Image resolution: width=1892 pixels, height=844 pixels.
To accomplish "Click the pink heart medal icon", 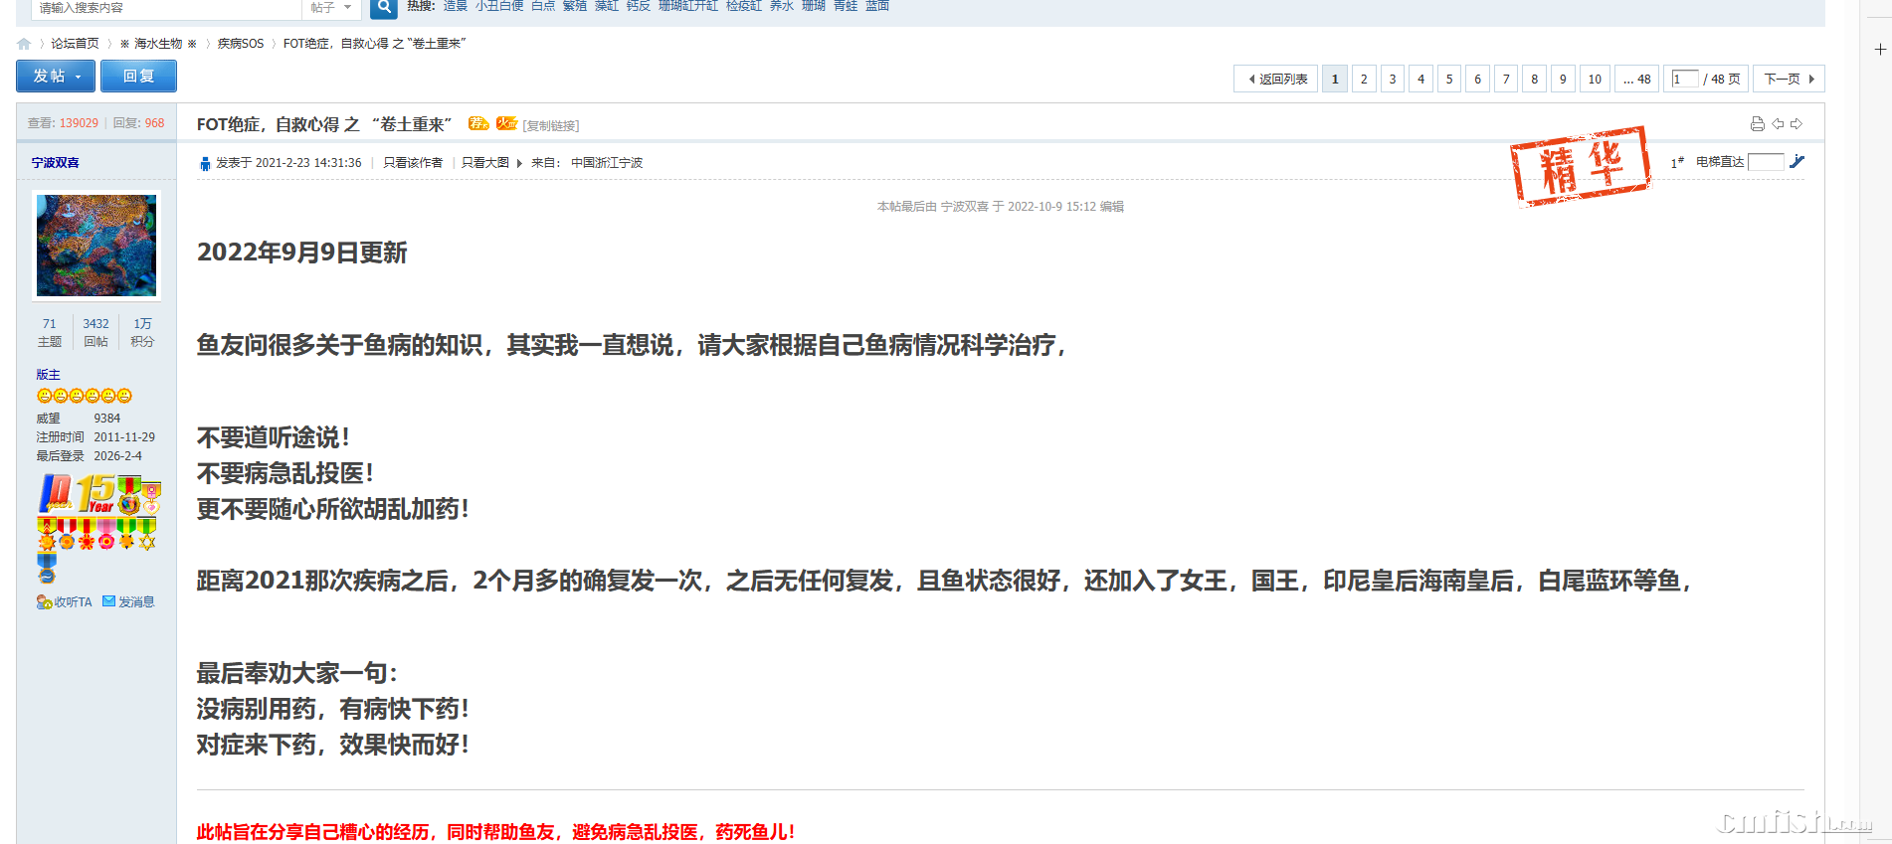I will point(151,498).
